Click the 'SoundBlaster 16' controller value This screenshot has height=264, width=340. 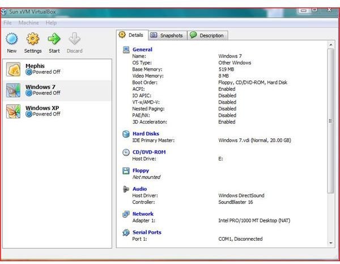[236, 202]
